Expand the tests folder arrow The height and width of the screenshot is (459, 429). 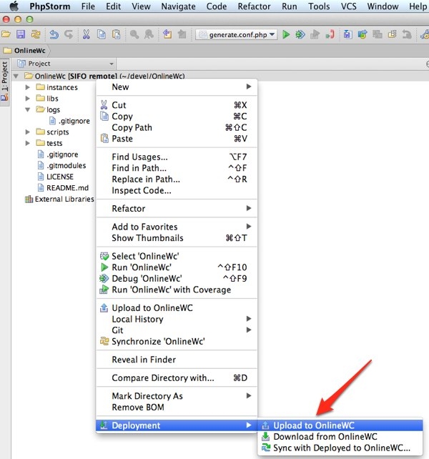(x=27, y=143)
